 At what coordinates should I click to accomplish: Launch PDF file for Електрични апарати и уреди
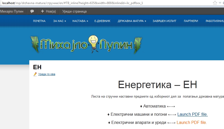pos(192,122)
